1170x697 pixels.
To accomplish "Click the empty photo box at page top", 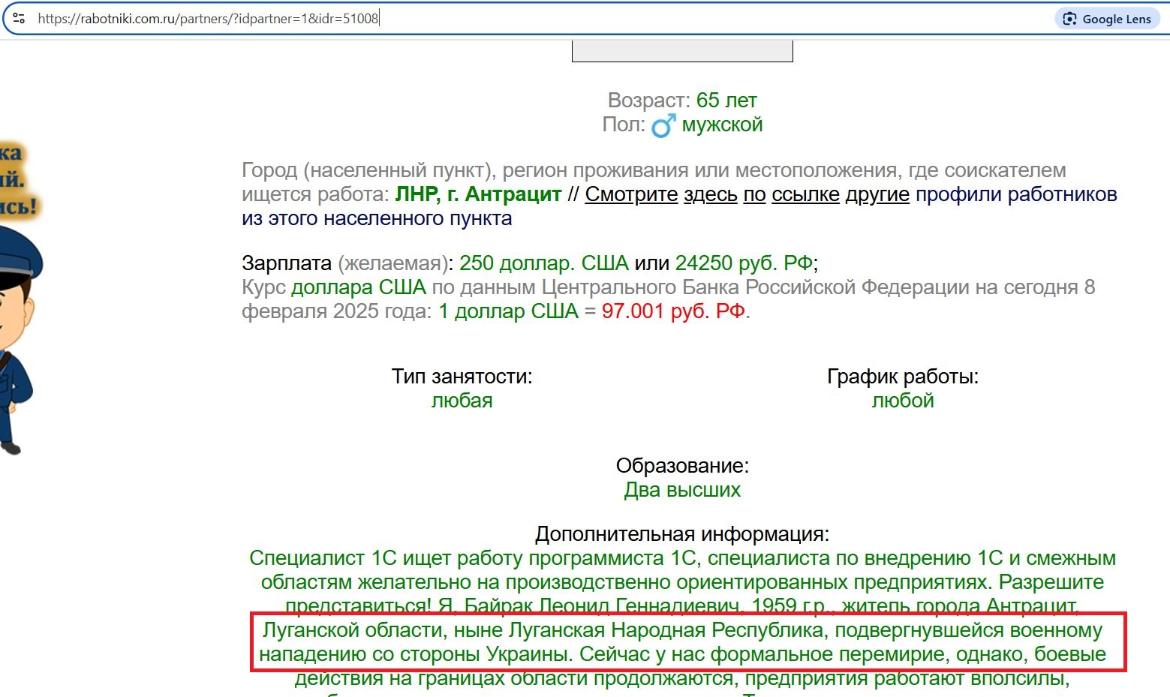I will [x=682, y=51].
